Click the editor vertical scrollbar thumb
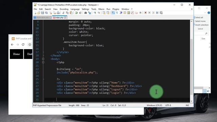 [191, 67]
